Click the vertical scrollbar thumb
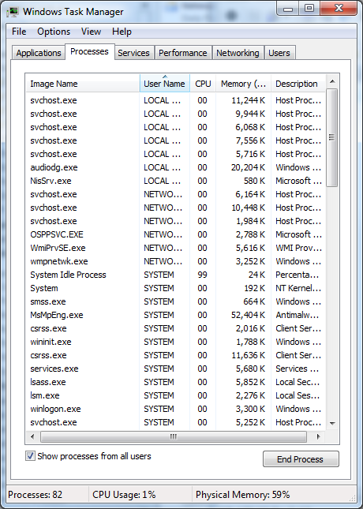The image size is (363, 509). click(x=332, y=137)
